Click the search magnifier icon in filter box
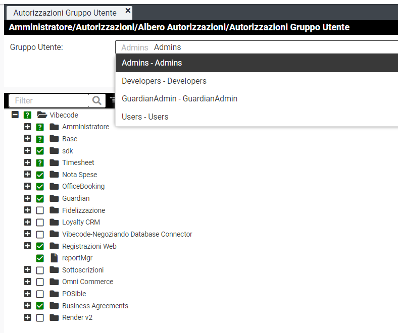 click(97, 101)
